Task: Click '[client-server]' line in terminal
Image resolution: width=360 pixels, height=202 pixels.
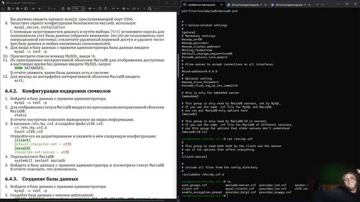Action: 194,157
